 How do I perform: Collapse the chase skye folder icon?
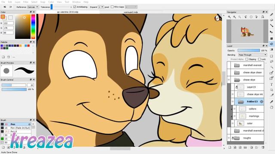coord(237,80)
